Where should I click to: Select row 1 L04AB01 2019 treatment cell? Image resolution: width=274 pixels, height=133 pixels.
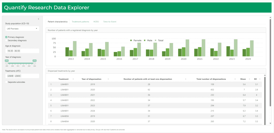(x=64, y=84)
